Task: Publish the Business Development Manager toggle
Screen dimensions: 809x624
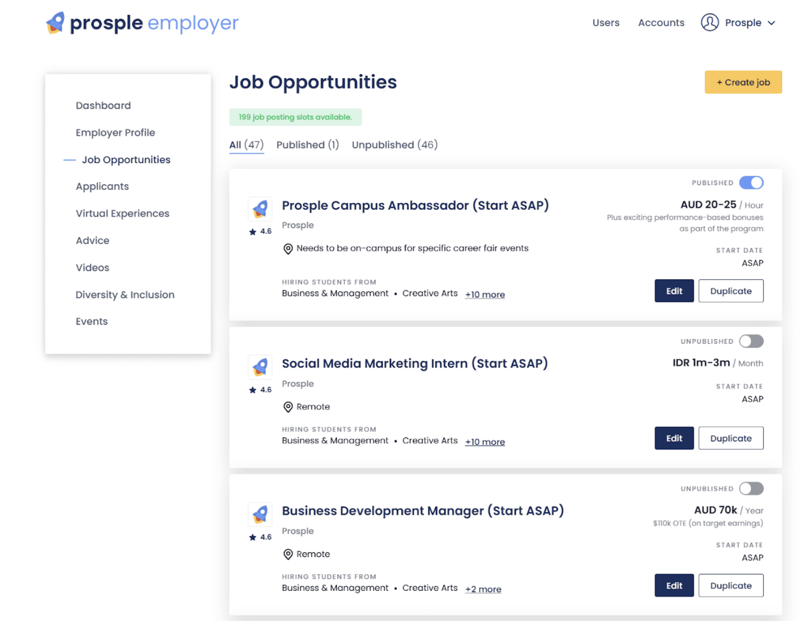Action: (751, 489)
